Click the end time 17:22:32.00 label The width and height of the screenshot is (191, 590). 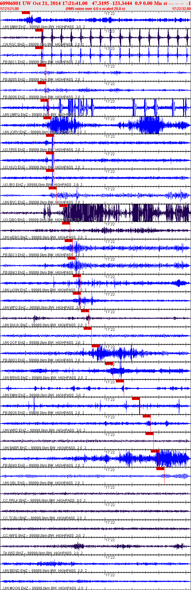coord(181,9)
